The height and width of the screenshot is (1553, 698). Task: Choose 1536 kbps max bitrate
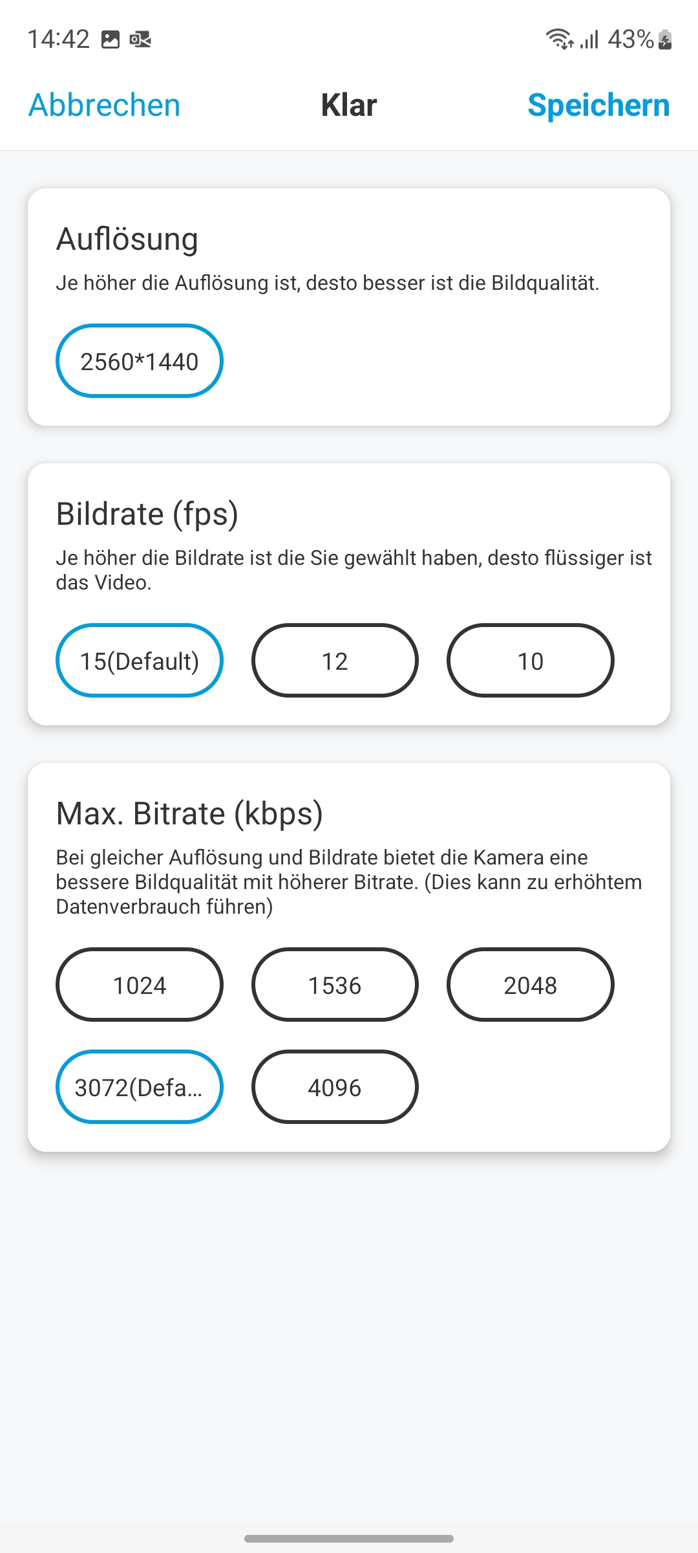335,985
